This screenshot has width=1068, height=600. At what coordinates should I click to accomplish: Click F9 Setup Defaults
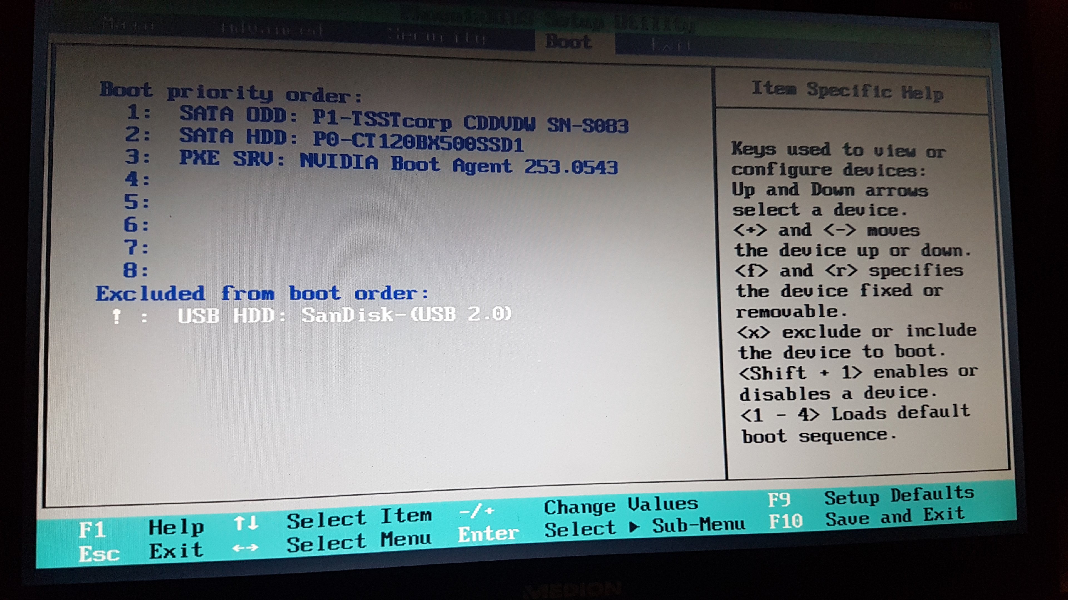(x=779, y=500)
